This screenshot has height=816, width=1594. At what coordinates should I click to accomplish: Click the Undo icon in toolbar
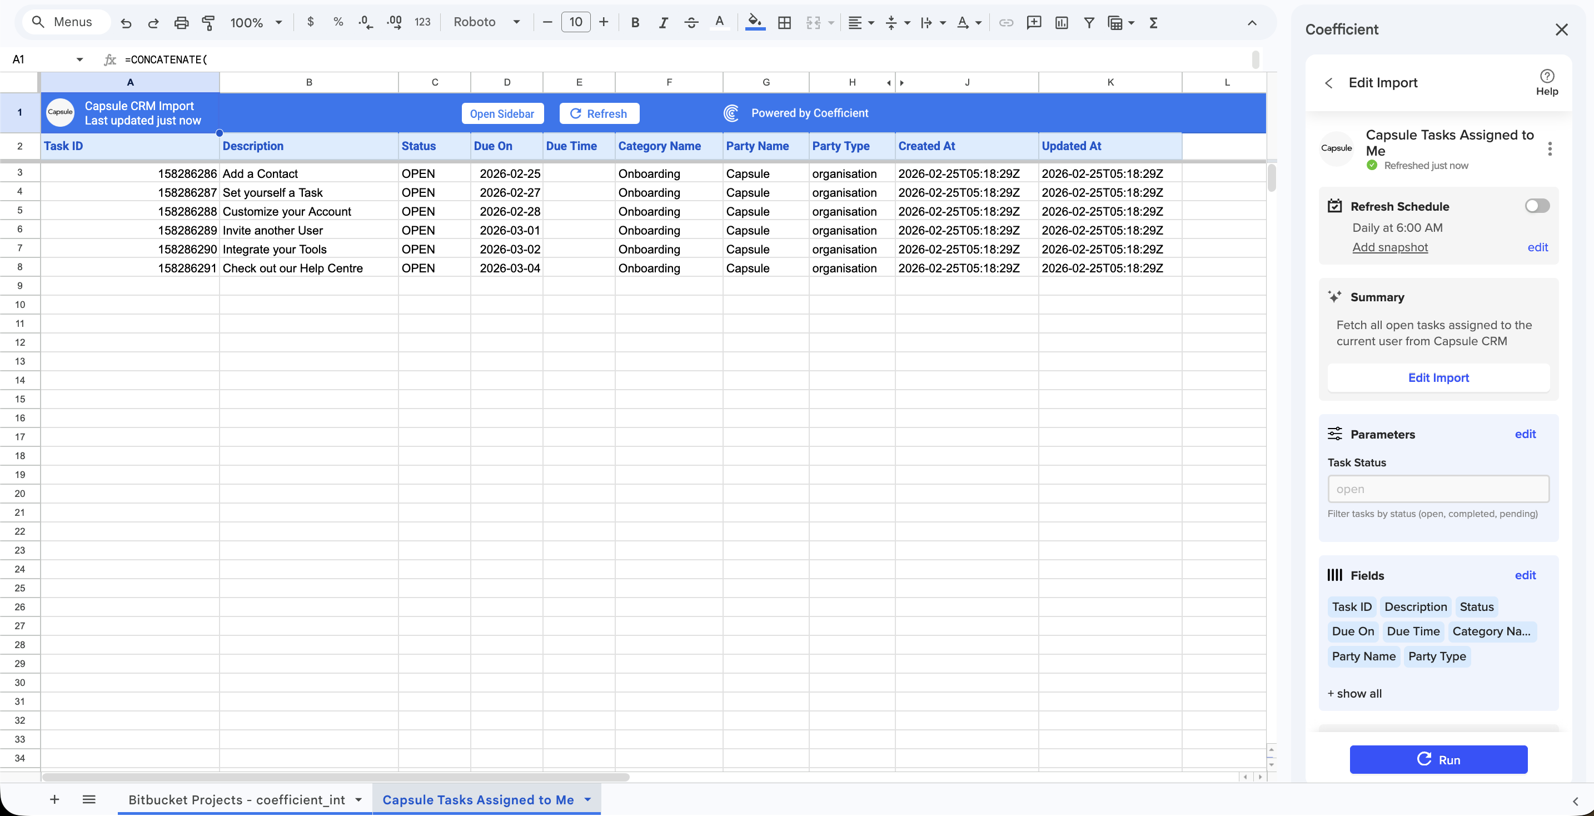click(126, 23)
